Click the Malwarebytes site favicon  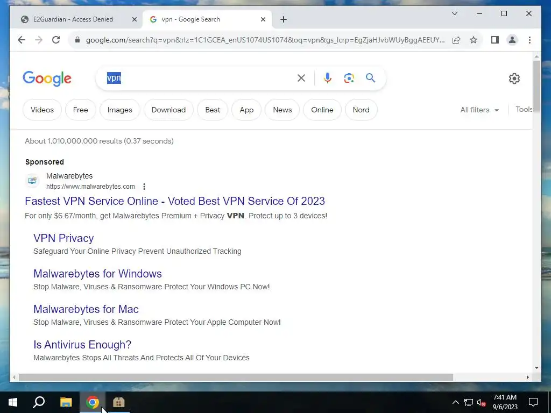pos(32,181)
